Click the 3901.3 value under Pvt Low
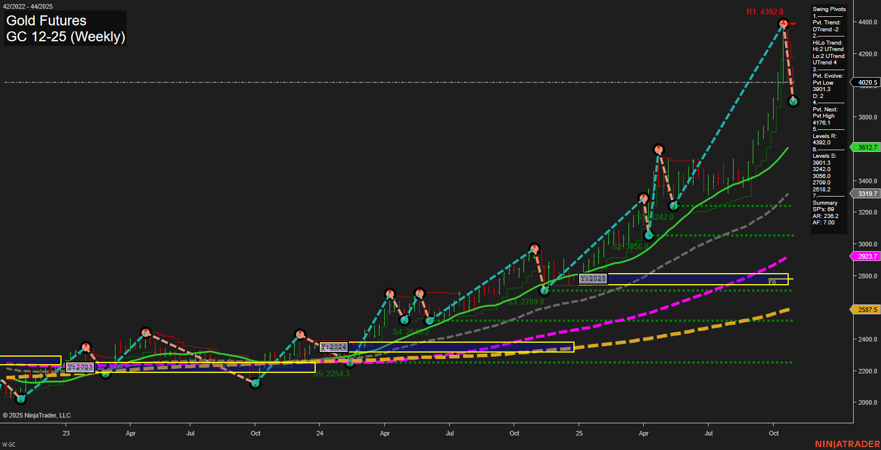The width and height of the screenshot is (881, 450). pos(822,89)
